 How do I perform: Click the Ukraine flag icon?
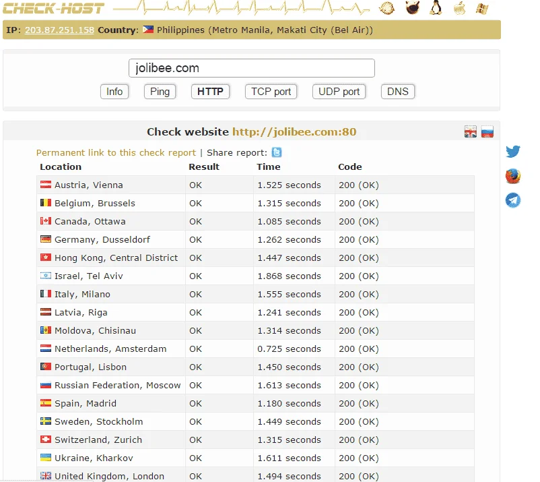(x=46, y=458)
